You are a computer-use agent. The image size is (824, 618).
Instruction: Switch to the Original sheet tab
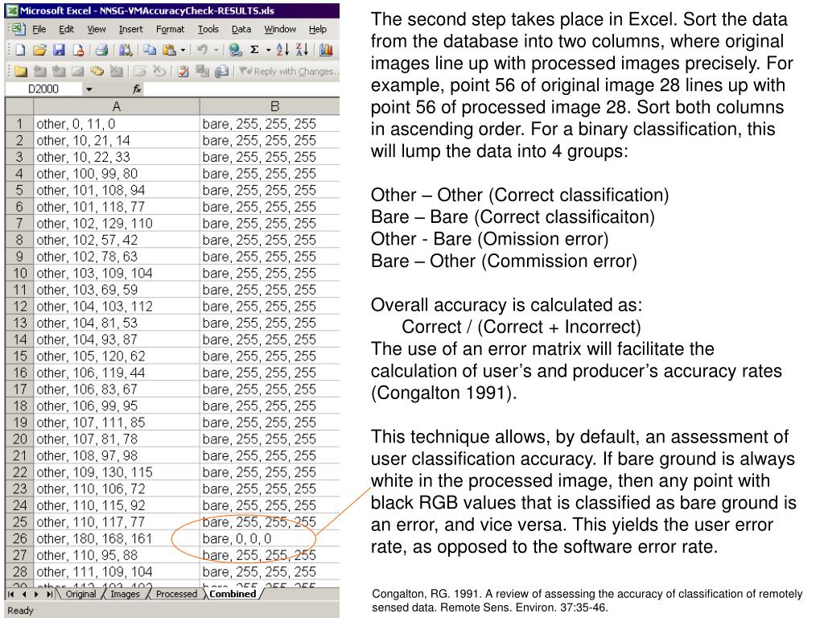click(x=80, y=594)
